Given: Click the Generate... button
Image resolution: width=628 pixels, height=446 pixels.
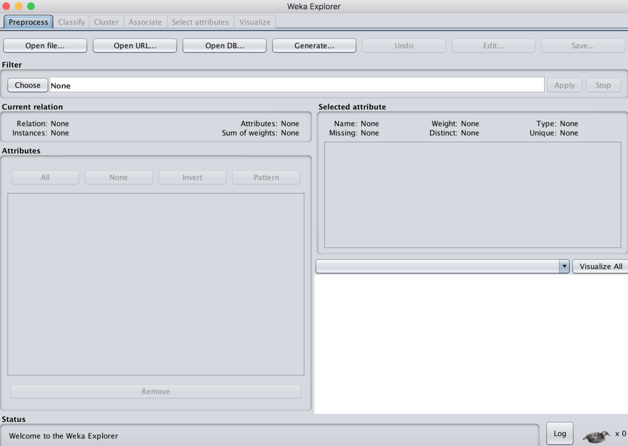Looking at the screenshot, I should (314, 46).
